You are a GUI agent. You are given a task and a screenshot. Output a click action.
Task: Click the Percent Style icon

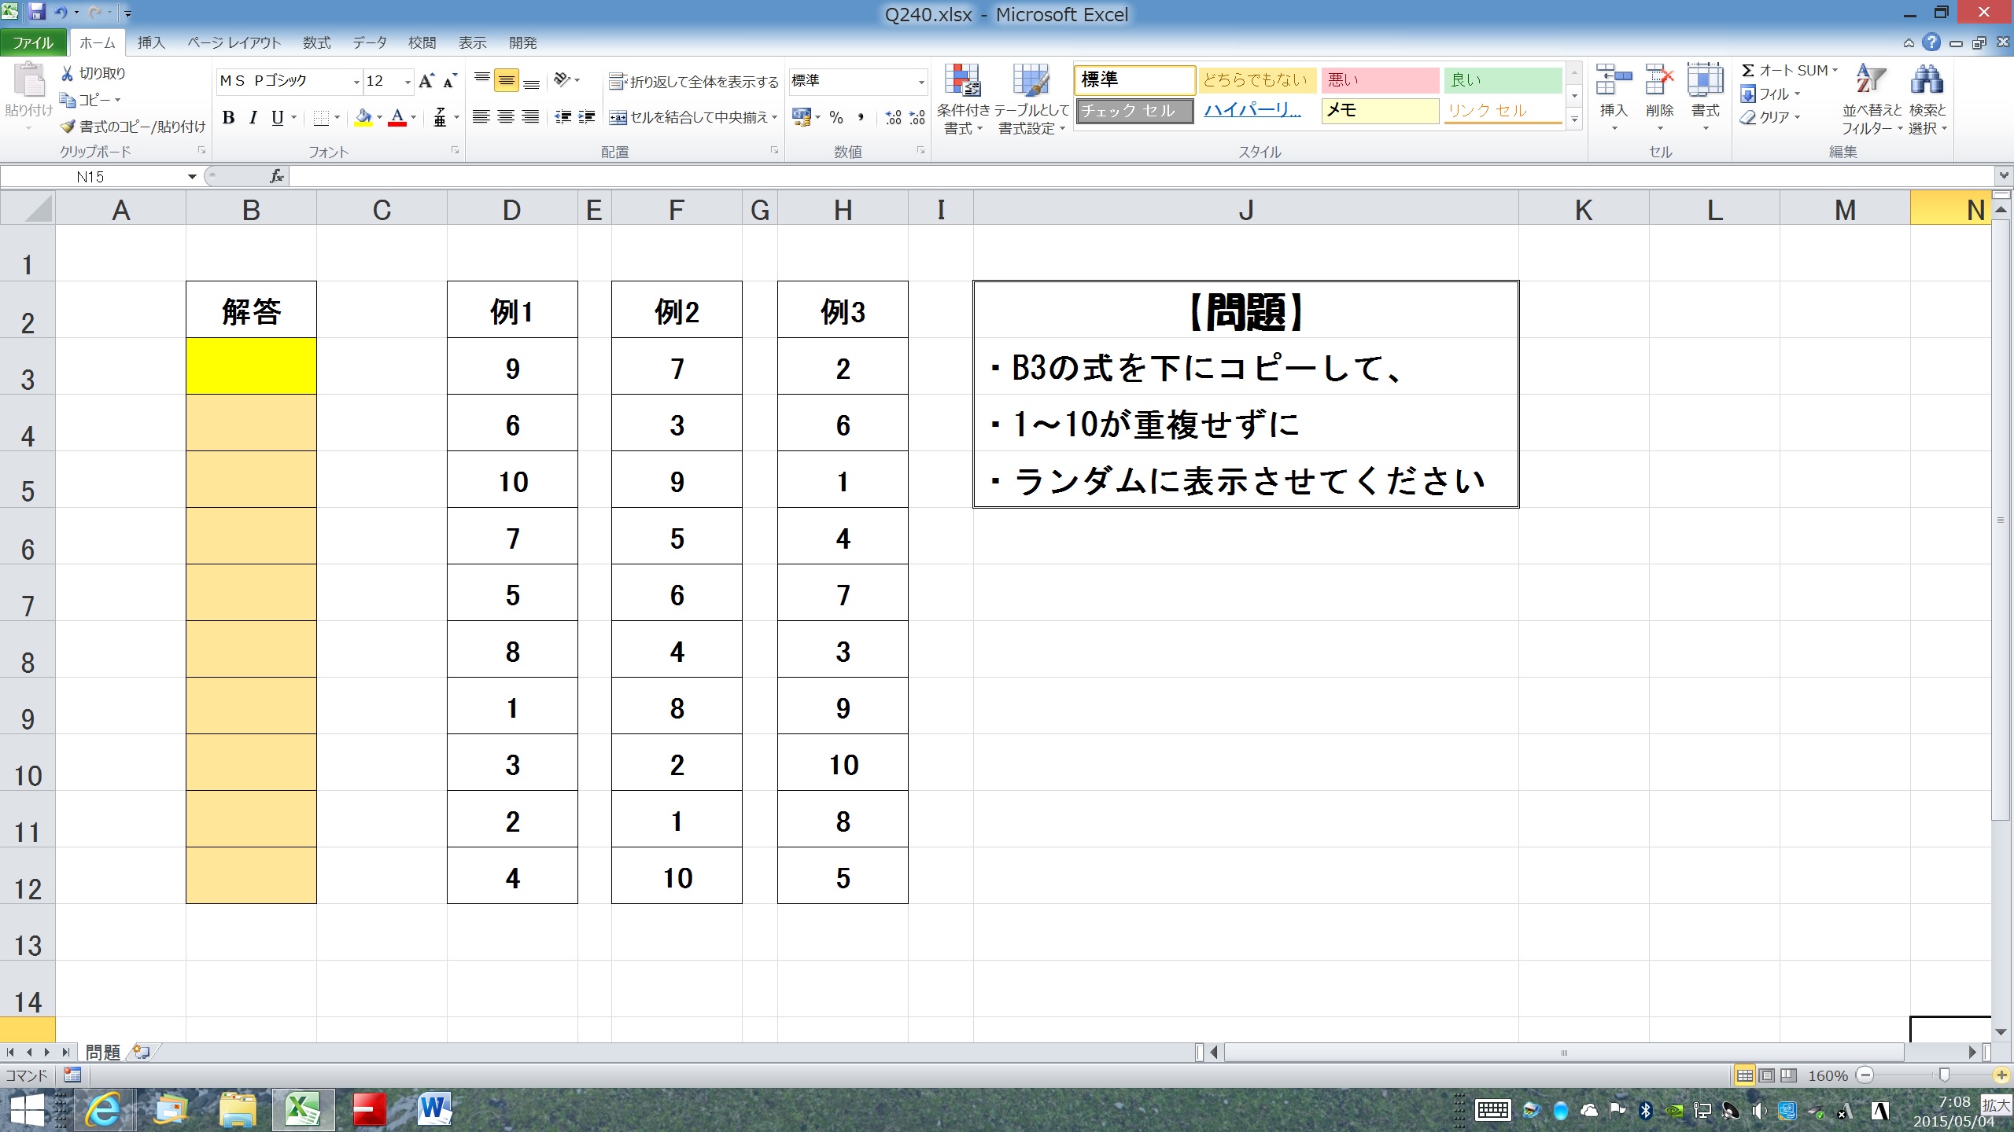[836, 118]
